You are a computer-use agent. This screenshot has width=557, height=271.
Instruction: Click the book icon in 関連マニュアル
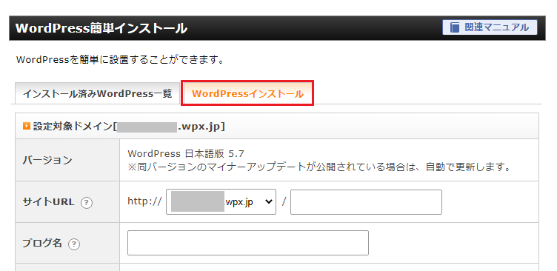(455, 27)
